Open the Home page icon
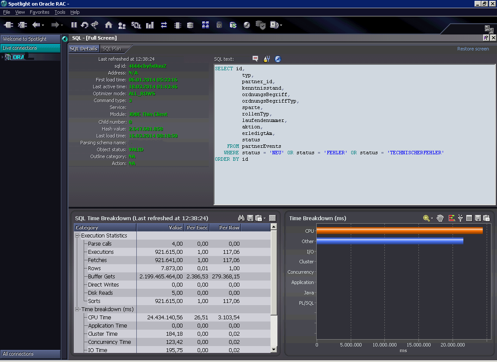 coord(109,25)
